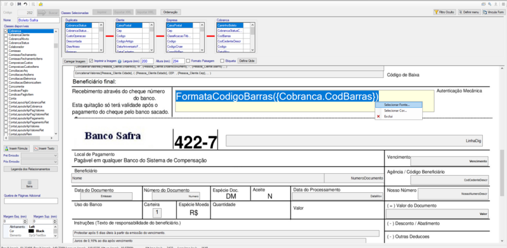The height and width of the screenshot is (248, 507).
Task: Choose Selecionar Fonte... from the context menu
Action: tap(399, 105)
